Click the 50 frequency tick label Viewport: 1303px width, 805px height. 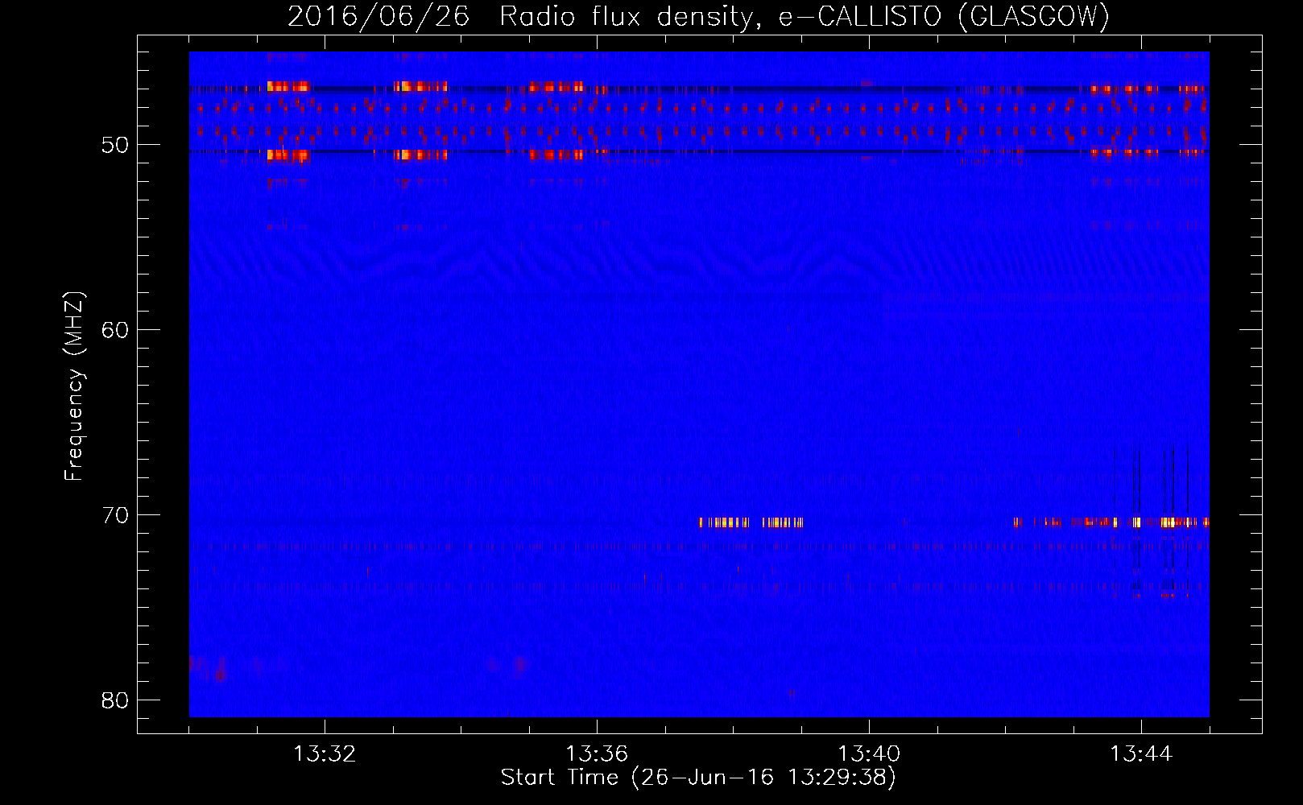tap(115, 145)
